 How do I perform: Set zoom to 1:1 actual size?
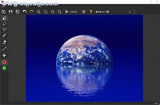point(53,12)
